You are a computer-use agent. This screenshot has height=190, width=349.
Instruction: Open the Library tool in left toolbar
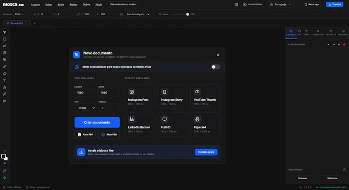point(5,101)
